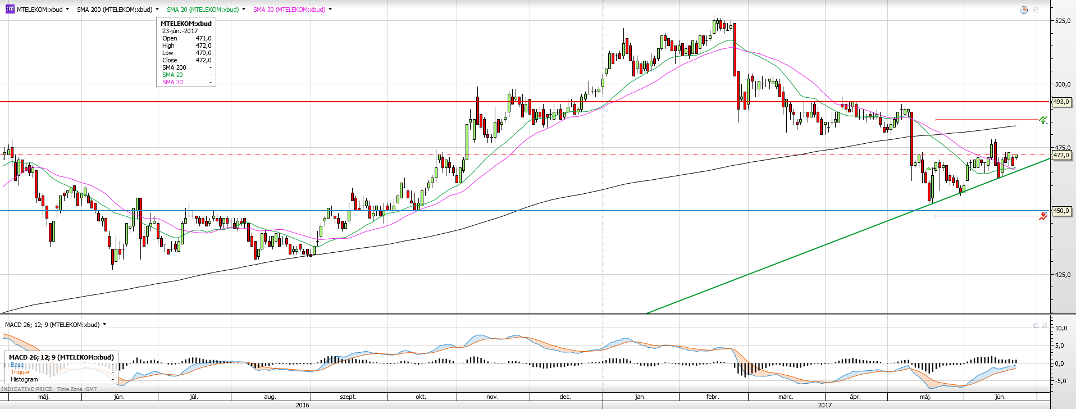Expand the SMA 200 (MTELEKOM:xbud) dropdown
The height and width of the screenshot is (409, 1076).
(x=157, y=10)
